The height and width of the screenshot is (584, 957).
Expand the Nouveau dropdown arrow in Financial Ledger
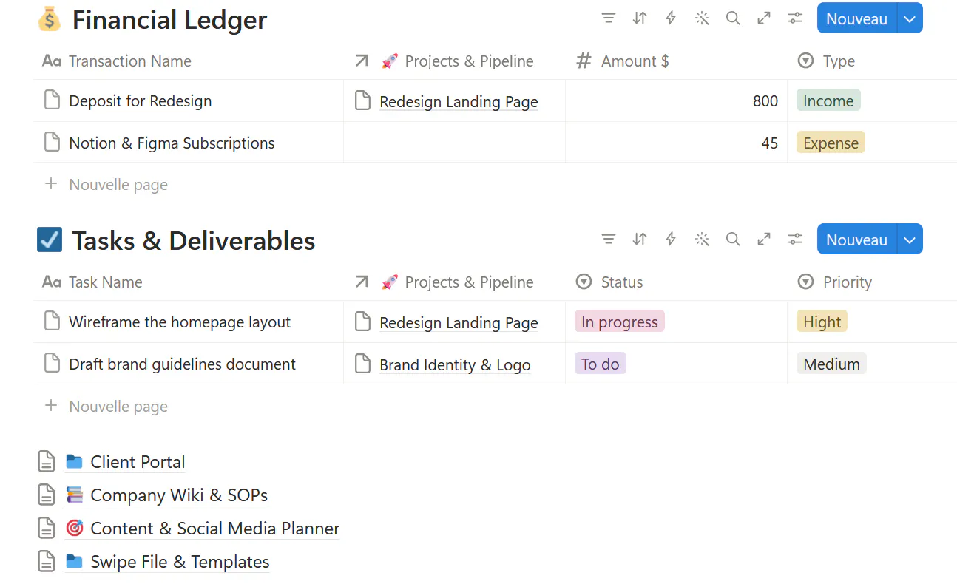pos(910,18)
